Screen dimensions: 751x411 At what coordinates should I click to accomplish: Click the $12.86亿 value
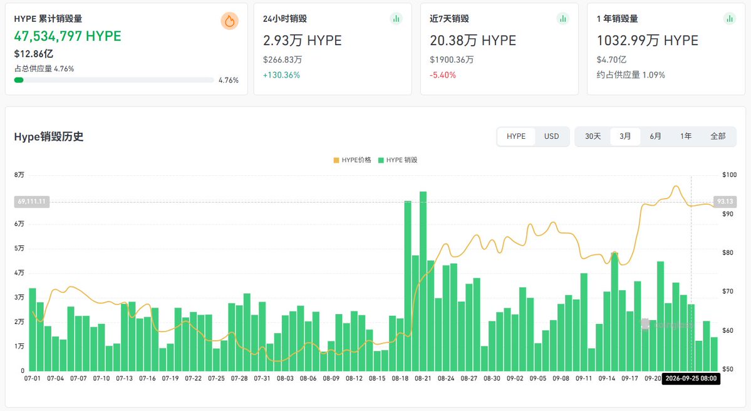coord(33,54)
